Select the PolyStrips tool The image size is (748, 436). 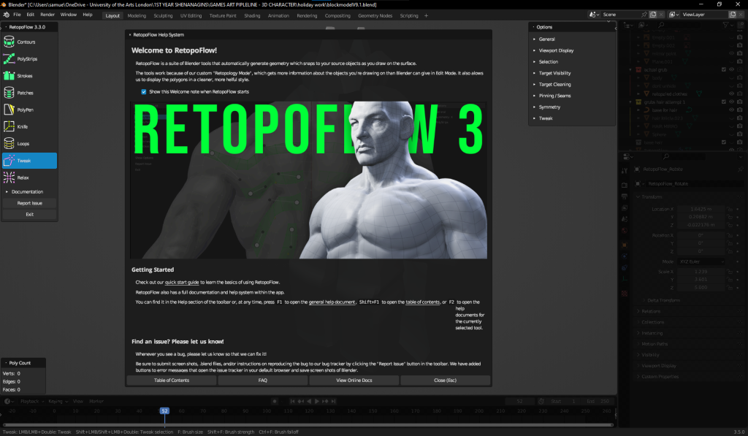(x=29, y=59)
